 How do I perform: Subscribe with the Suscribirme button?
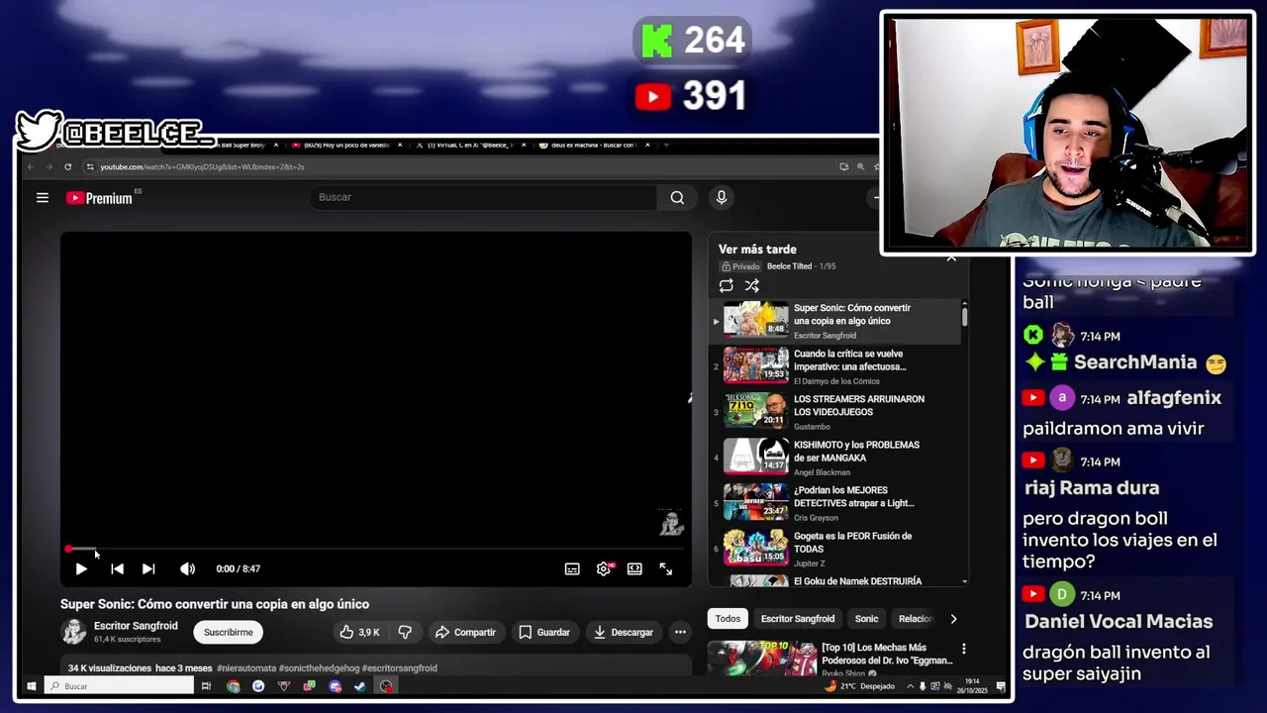[229, 632]
